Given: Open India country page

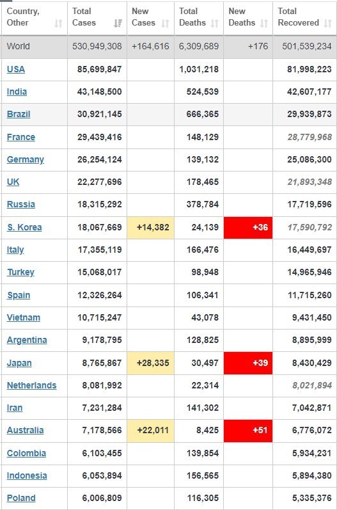Looking at the screenshot, I should pos(17,92).
